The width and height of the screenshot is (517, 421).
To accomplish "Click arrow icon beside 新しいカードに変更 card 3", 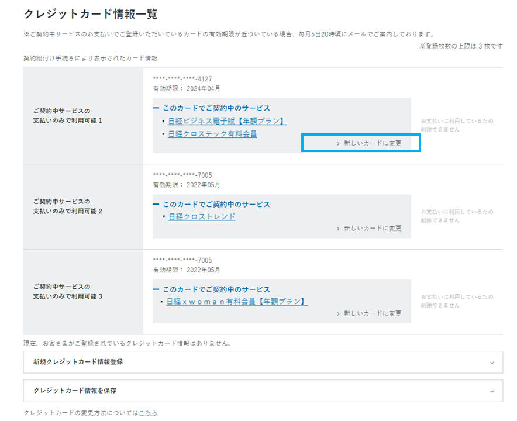I will click(338, 314).
